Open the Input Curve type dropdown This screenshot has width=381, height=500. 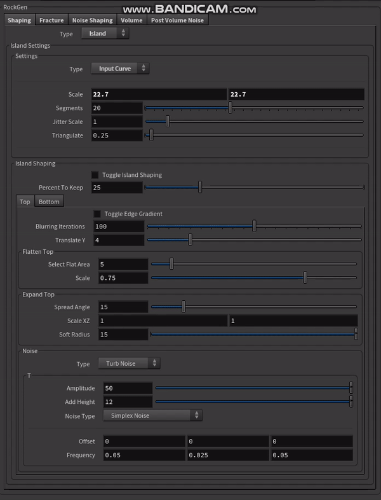click(120, 69)
